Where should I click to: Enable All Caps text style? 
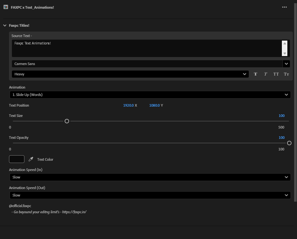click(276, 74)
